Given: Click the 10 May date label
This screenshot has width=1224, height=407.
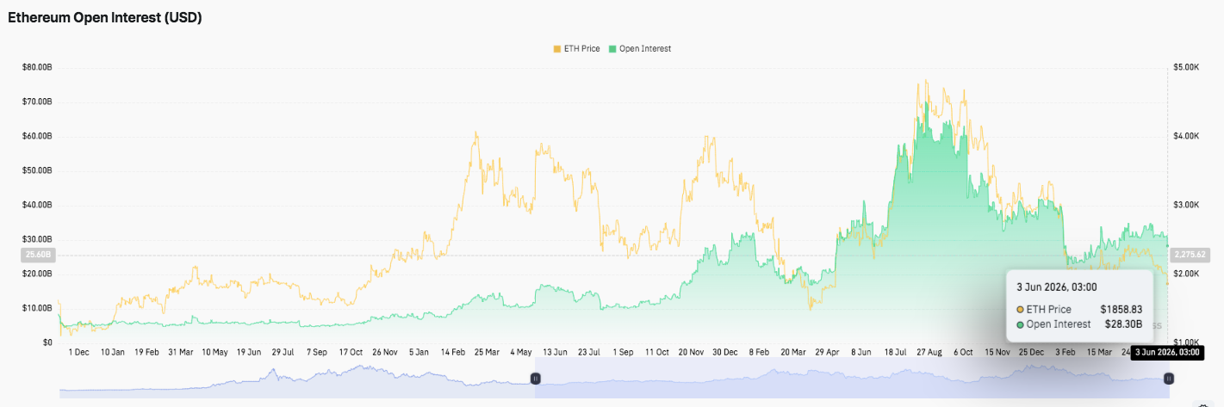Looking at the screenshot, I should [214, 352].
